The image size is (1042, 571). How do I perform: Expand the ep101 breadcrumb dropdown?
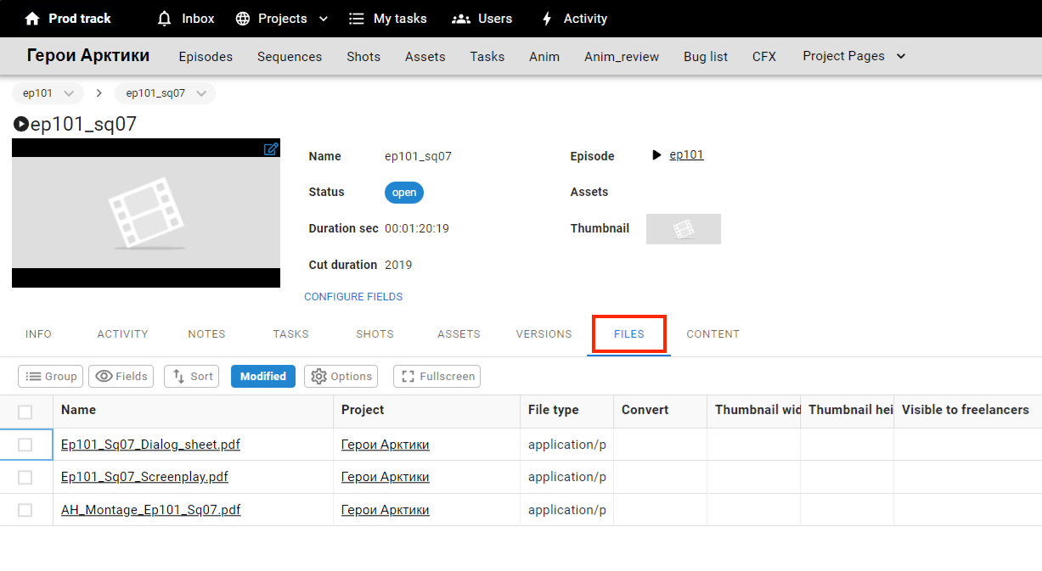[x=69, y=93]
